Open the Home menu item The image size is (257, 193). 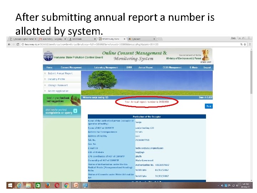click(x=49, y=68)
